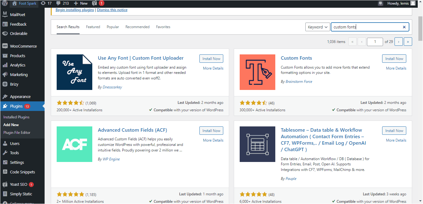
Task: Install Advanced Custom Fields plugin
Action: [211, 131]
